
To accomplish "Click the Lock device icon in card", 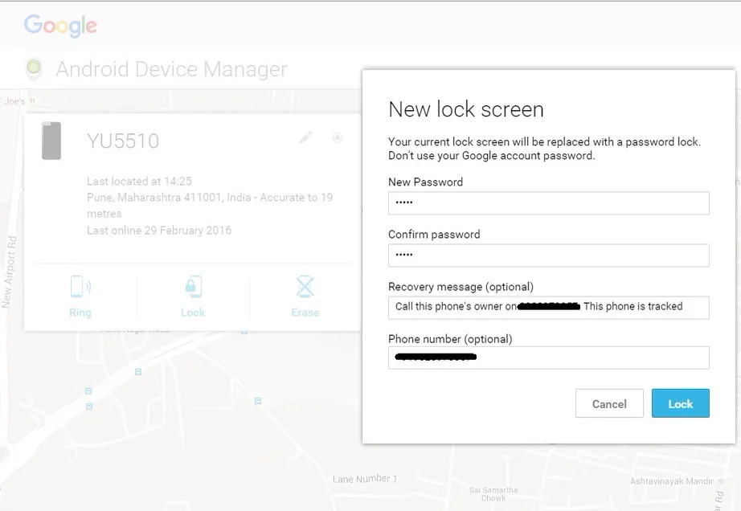I will pyautogui.click(x=193, y=287).
